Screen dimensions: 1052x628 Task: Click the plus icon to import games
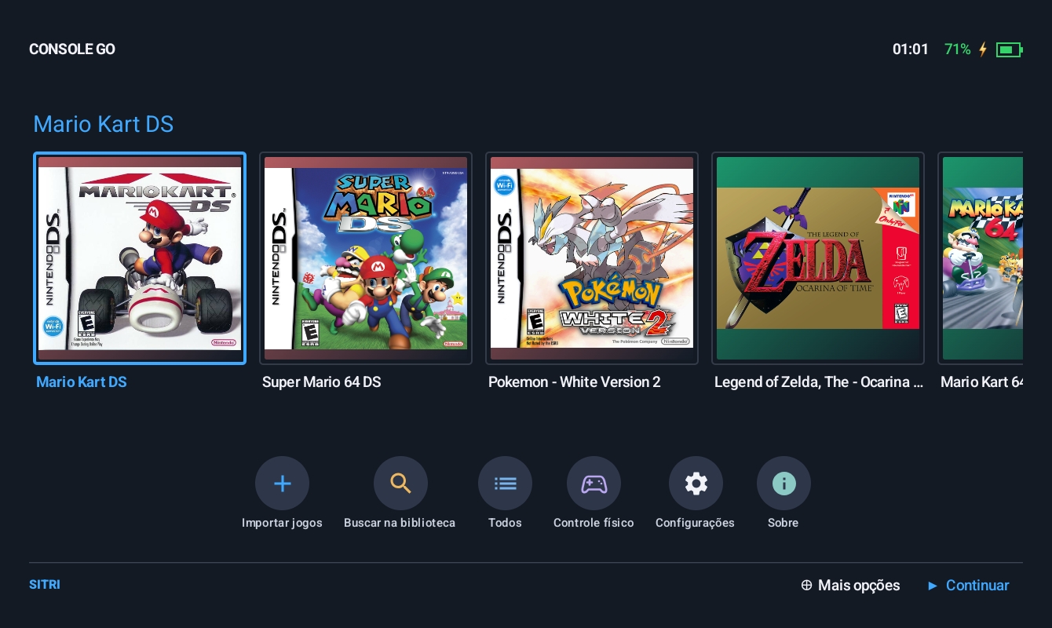[x=282, y=484]
